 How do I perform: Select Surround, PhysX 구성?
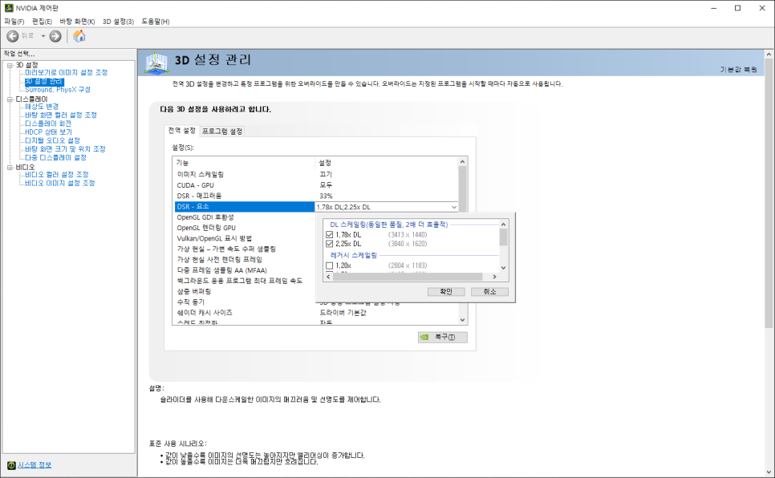(x=58, y=90)
